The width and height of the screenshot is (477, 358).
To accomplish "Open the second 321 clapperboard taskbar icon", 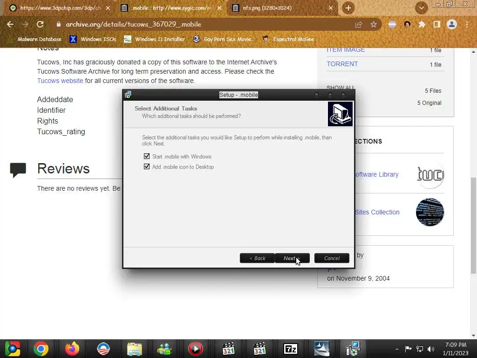I will pos(259,349).
